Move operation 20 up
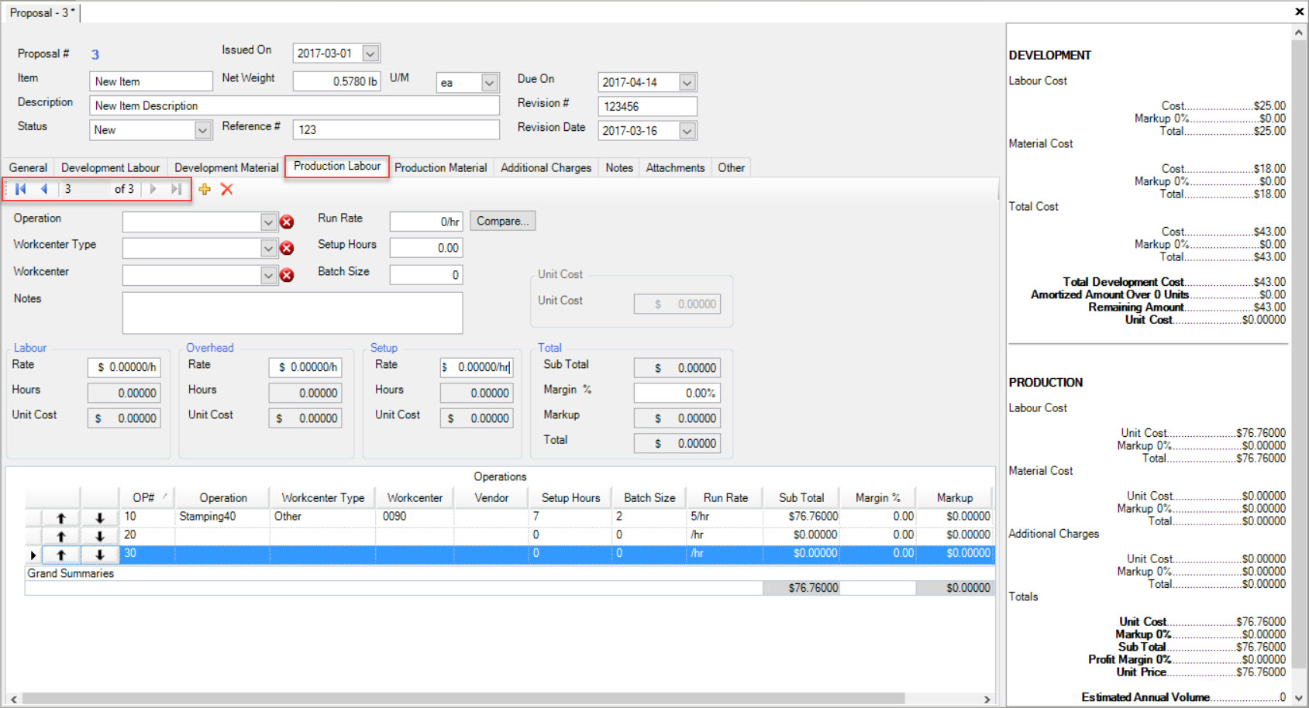The image size is (1309, 708). 61,536
